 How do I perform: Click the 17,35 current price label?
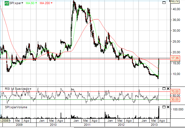coord(175,58)
